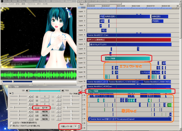Click the plus icon to add effect
Viewport: 182px width, 131px height.
[x=78, y=91]
